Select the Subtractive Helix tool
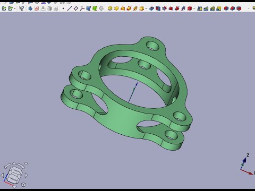This screenshot has height=191, width=255. [183, 8]
